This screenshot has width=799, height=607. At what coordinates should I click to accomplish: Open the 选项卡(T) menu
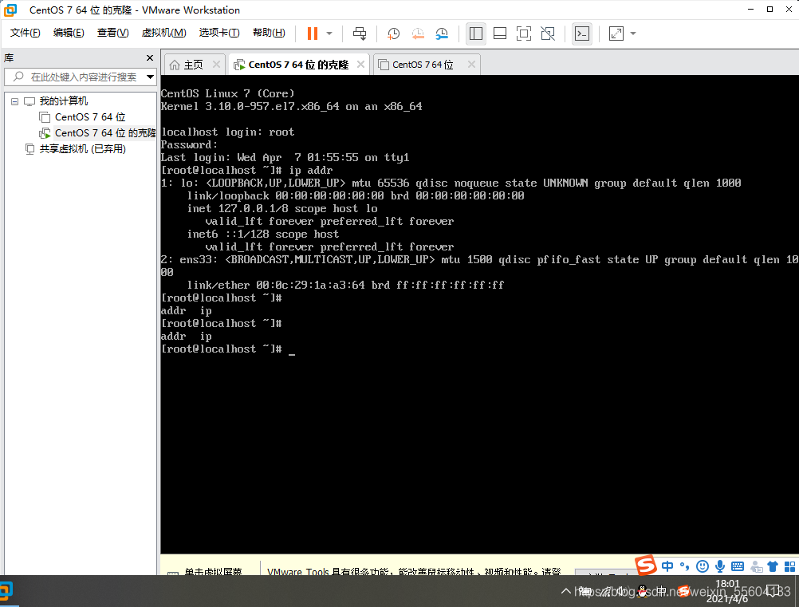[219, 33]
